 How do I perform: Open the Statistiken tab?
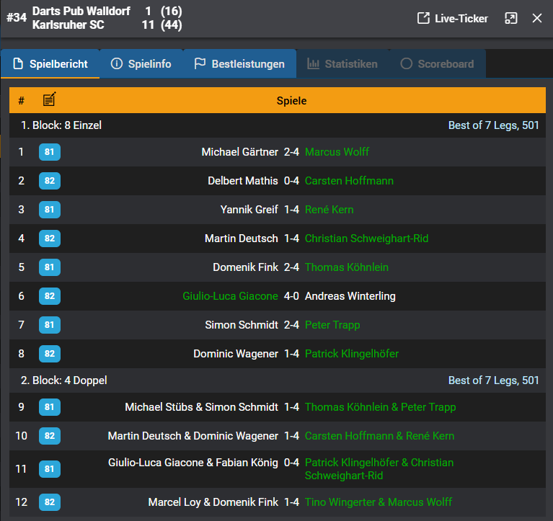click(342, 64)
